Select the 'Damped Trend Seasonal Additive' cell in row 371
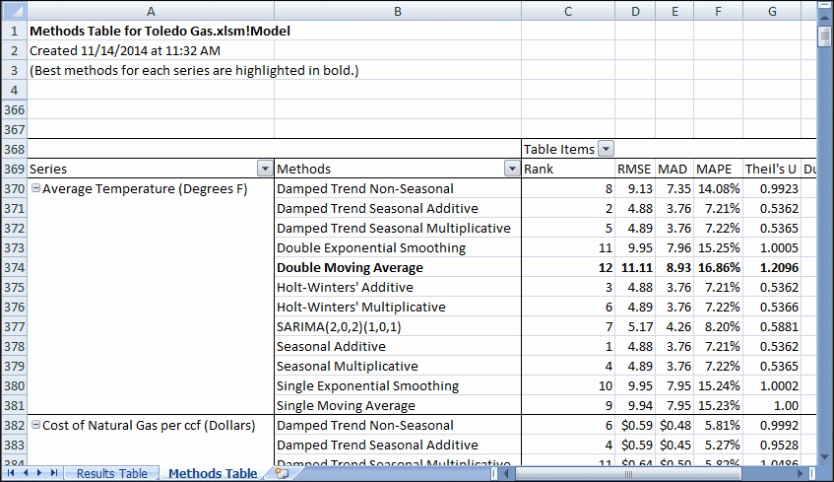 click(x=398, y=208)
